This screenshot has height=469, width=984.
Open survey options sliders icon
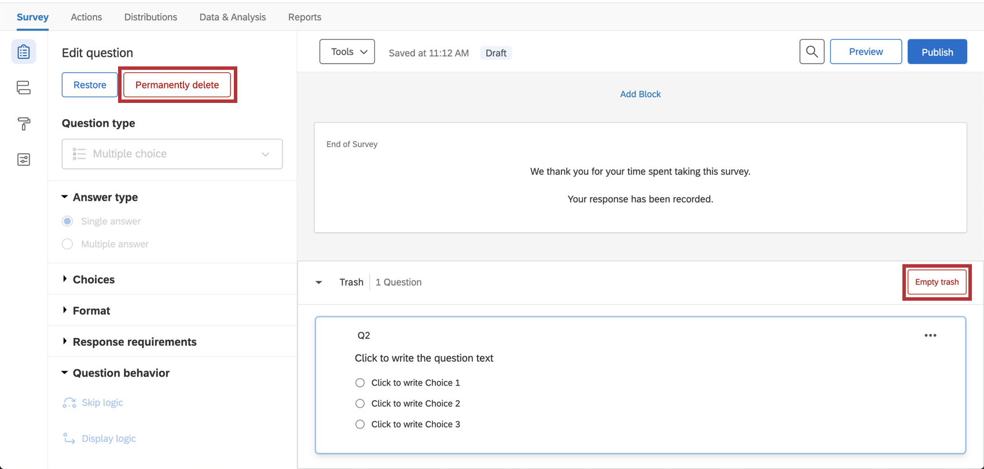(x=24, y=160)
